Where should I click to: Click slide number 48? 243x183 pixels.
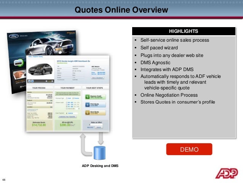coord(4,180)
